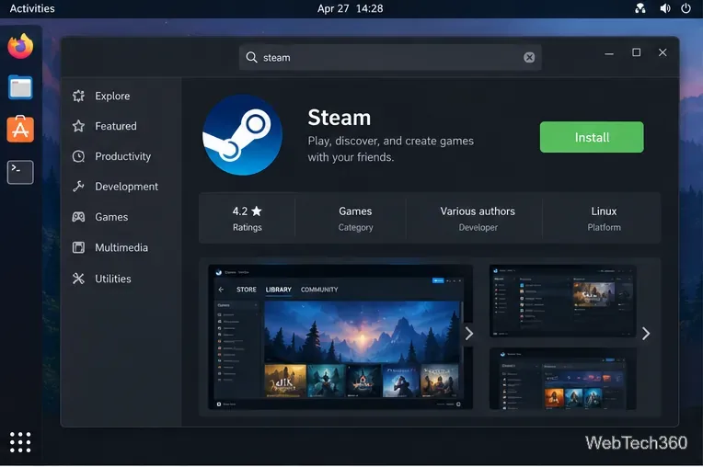Open the power menu icon
The width and height of the screenshot is (703, 467).
click(x=686, y=8)
